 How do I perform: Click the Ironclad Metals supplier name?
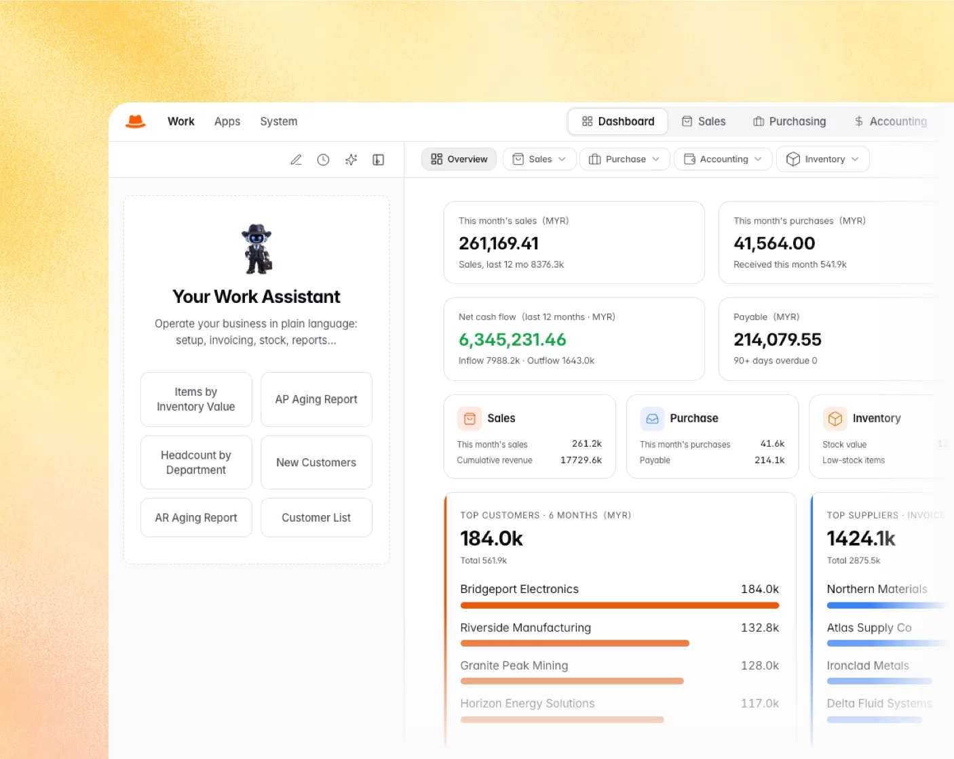click(x=868, y=665)
